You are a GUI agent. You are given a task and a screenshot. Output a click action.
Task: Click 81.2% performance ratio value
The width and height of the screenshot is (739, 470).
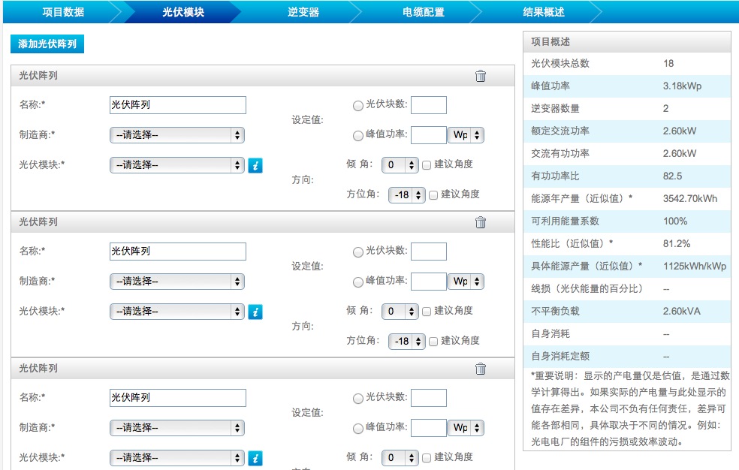coord(677,244)
